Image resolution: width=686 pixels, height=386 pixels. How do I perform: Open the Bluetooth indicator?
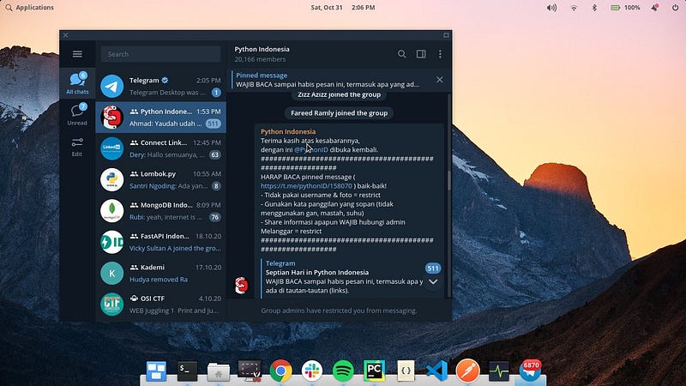click(x=594, y=8)
